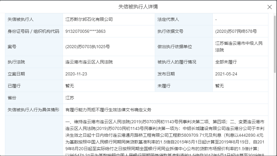Select the 暂无 value beside 未履行
Screen dimensions: 277x156
(219, 86)
